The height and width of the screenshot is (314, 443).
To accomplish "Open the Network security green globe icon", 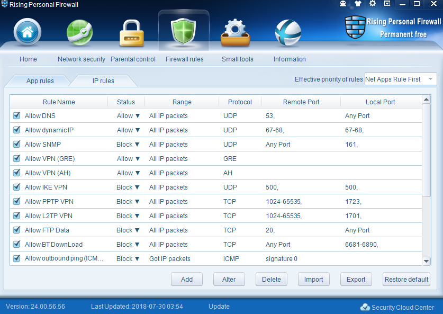I will click(x=79, y=32).
